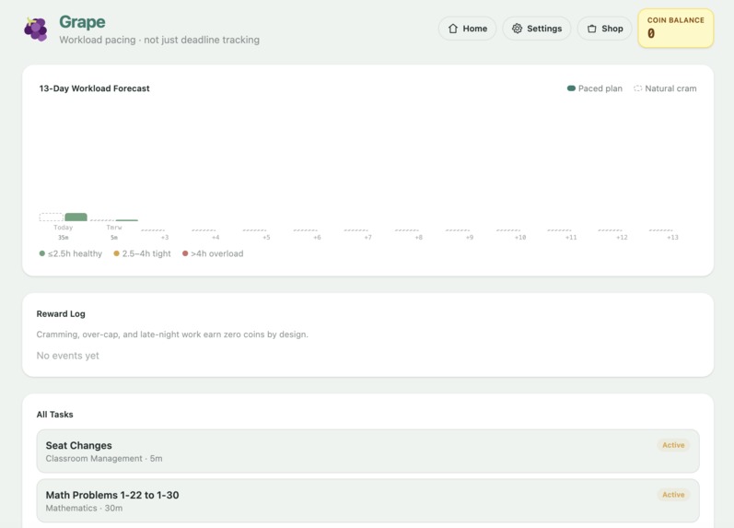The height and width of the screenshot is (528, 734).
Task: Open the Shop button
Action: (x=604, y=29)
